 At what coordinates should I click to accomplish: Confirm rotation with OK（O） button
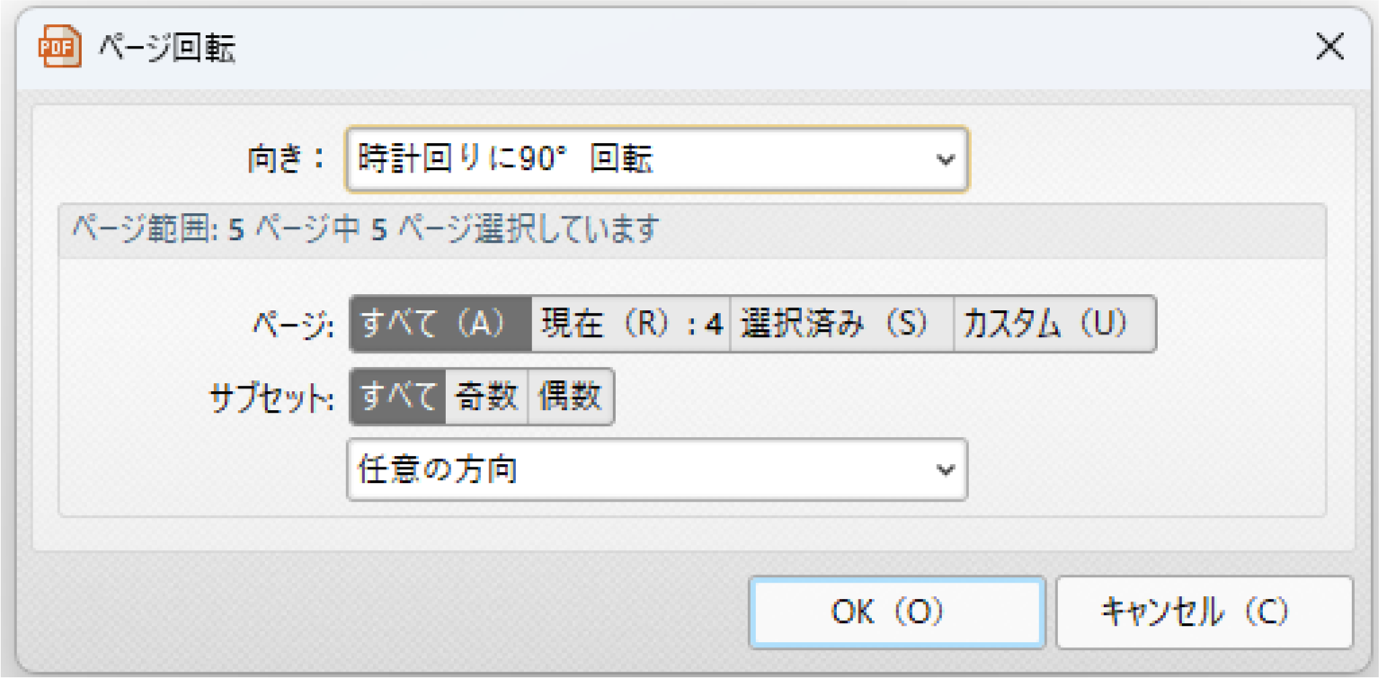tap(896, 612)
